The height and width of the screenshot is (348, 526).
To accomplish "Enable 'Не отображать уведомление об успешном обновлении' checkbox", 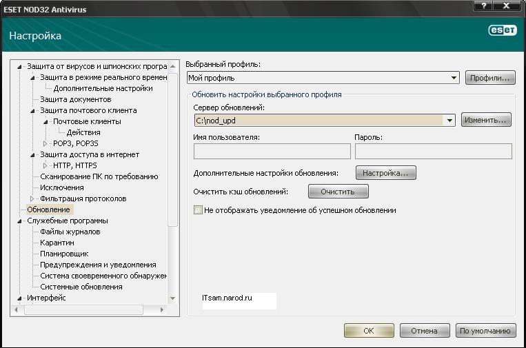I will tap(199, 209).
